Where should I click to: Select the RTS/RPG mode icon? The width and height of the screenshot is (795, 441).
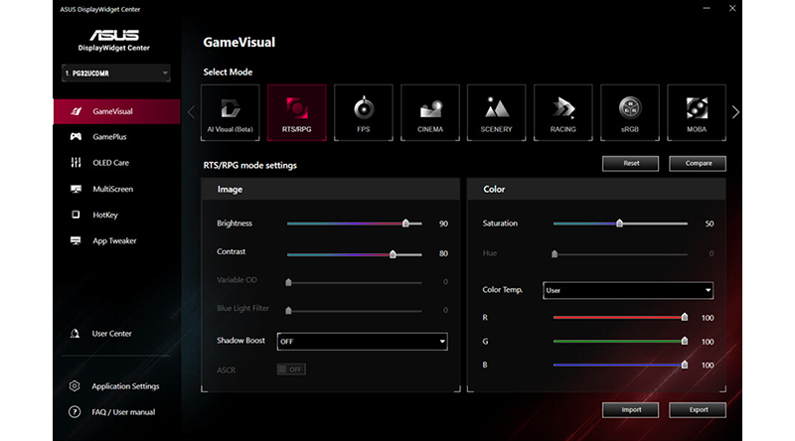tap(296, 112)
